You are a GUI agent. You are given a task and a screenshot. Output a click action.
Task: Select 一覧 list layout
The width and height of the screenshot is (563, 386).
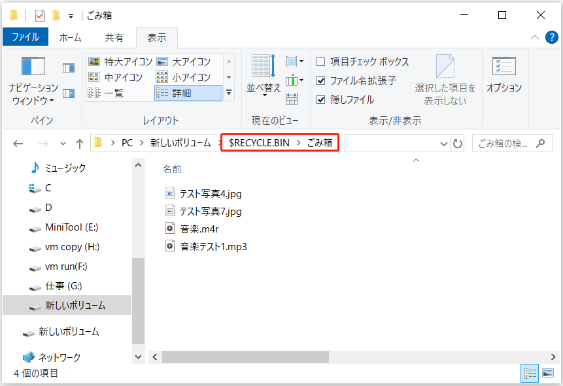106,93
